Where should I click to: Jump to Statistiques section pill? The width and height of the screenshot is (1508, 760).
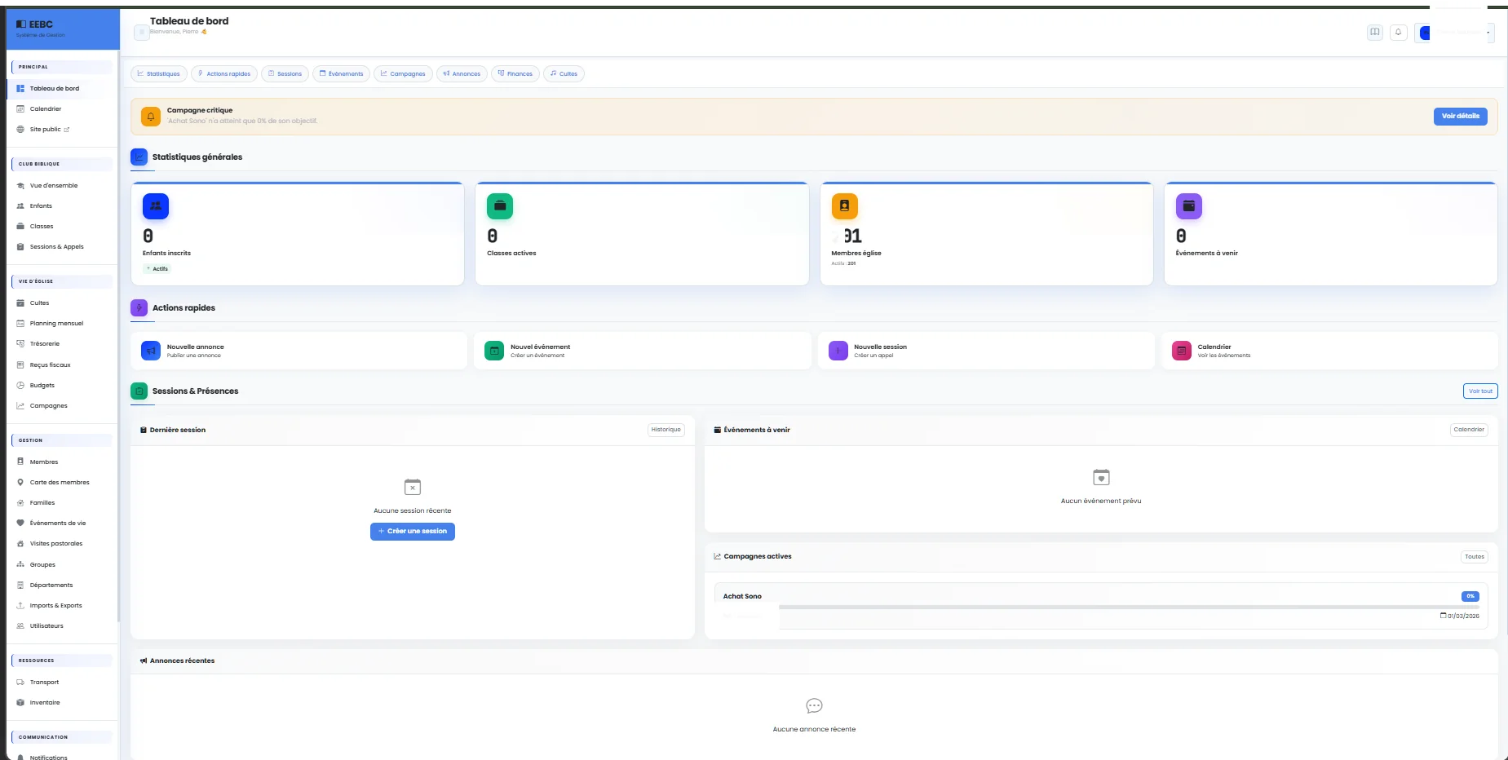(x=159, y=73)
